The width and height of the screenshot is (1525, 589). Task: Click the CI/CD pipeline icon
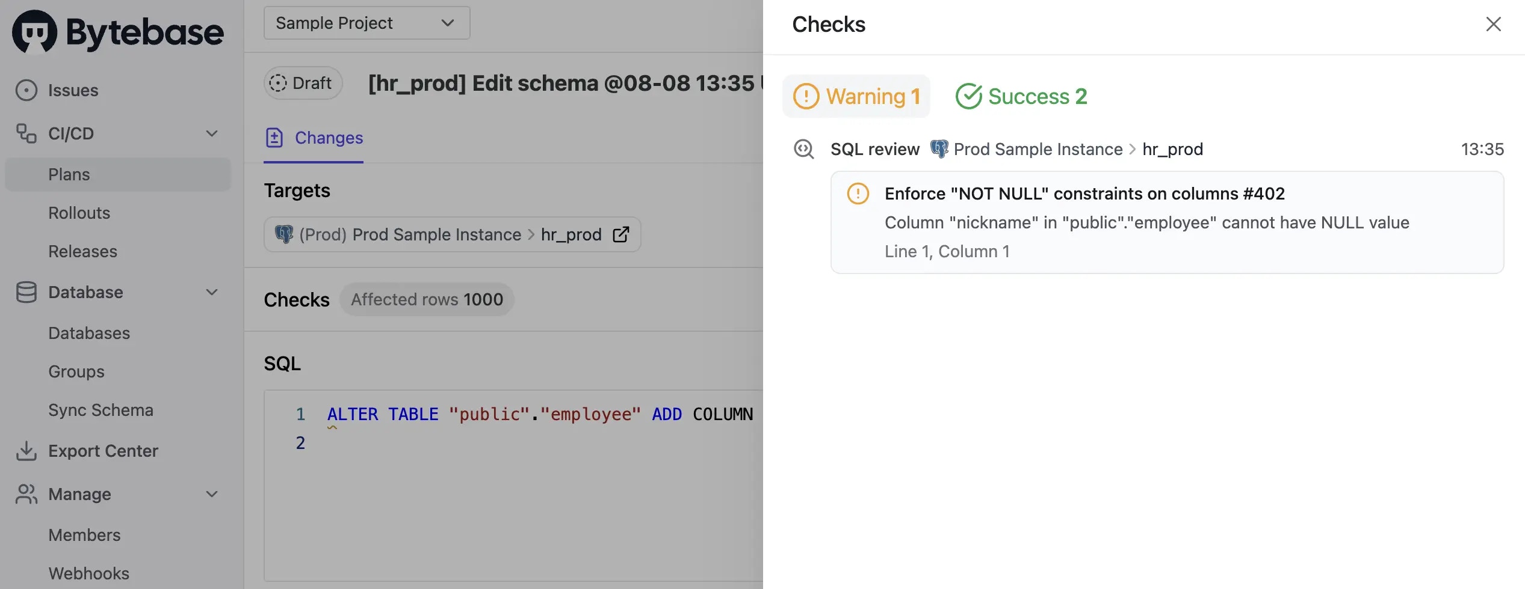coord(26,133)
